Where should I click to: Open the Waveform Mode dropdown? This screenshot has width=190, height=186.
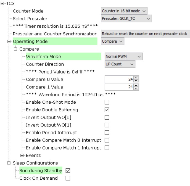(123, 57)
